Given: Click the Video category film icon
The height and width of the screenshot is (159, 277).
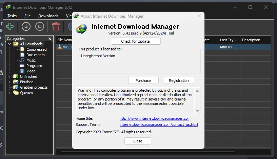Looking at the screenshot, I should 22,71.
